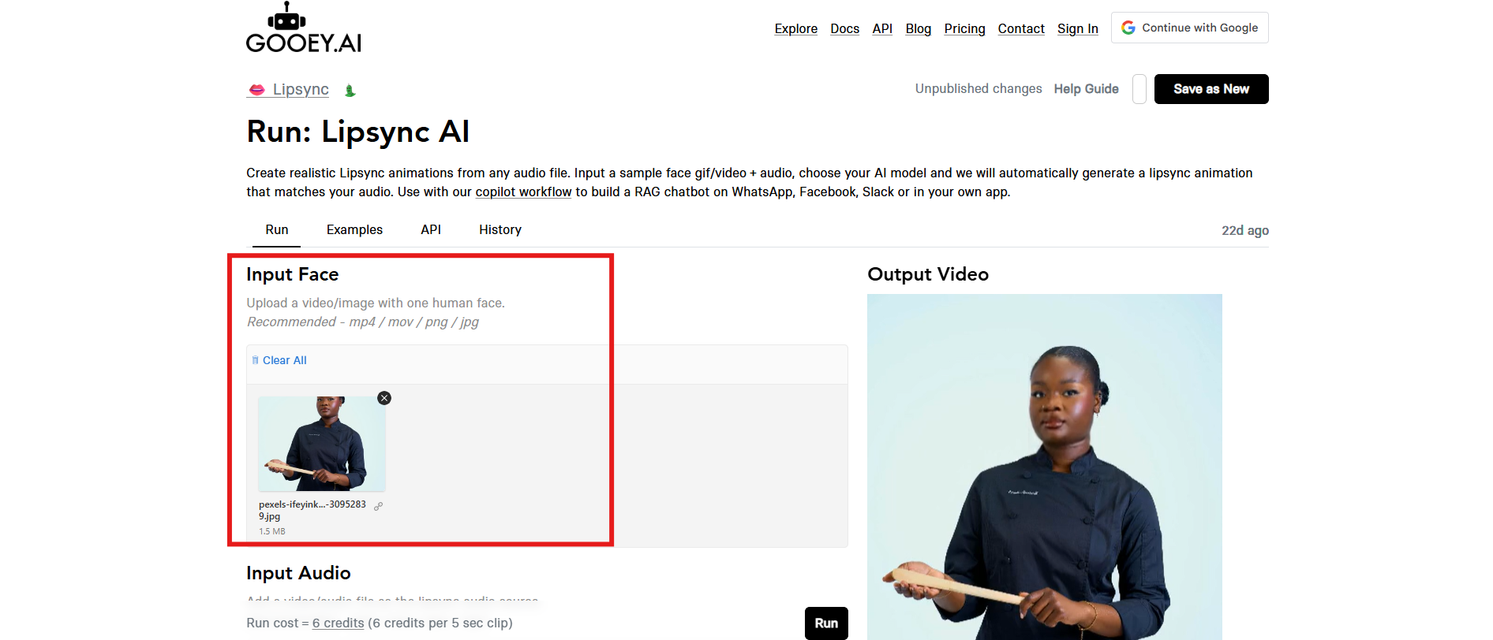The image size is (1493, 640).
Task: Open the uploaded face image thumbnail
Action: click(322, 444)
